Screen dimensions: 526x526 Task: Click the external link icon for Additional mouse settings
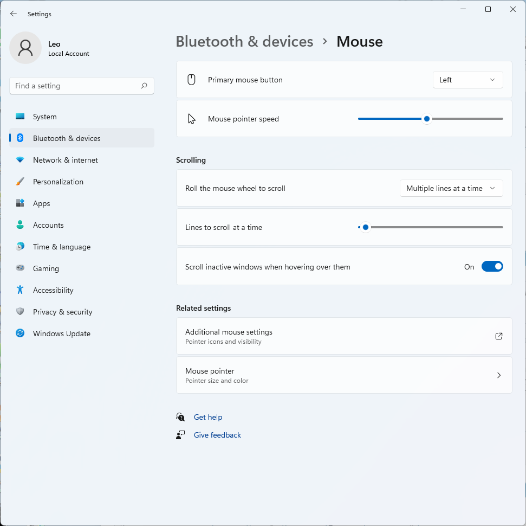coord(499,336)
